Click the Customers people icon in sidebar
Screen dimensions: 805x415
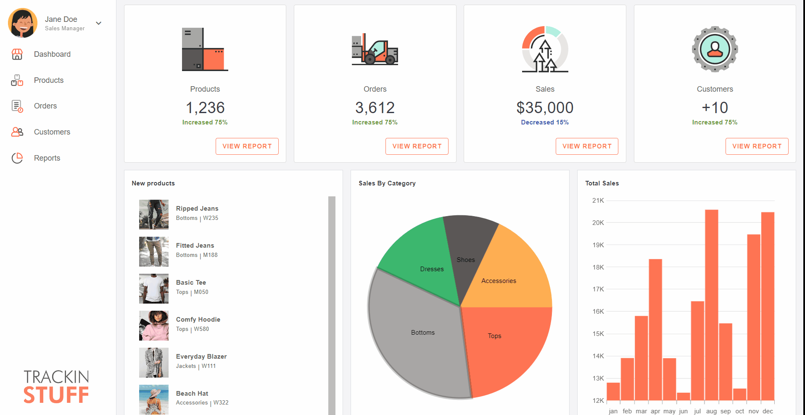(17, 132)
